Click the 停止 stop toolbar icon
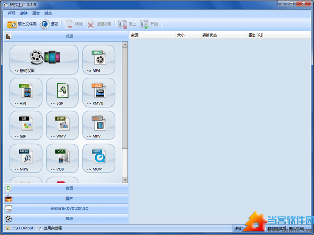This screenshot has height=235, width=314. (122, 24)
